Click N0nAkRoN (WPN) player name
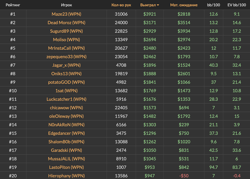 pos(66,124)
